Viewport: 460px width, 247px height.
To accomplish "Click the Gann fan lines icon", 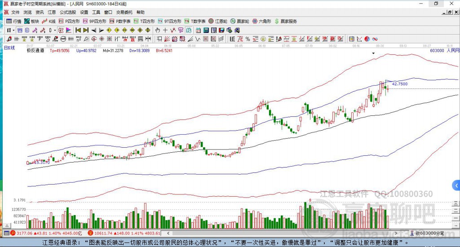I will (167, 39).
